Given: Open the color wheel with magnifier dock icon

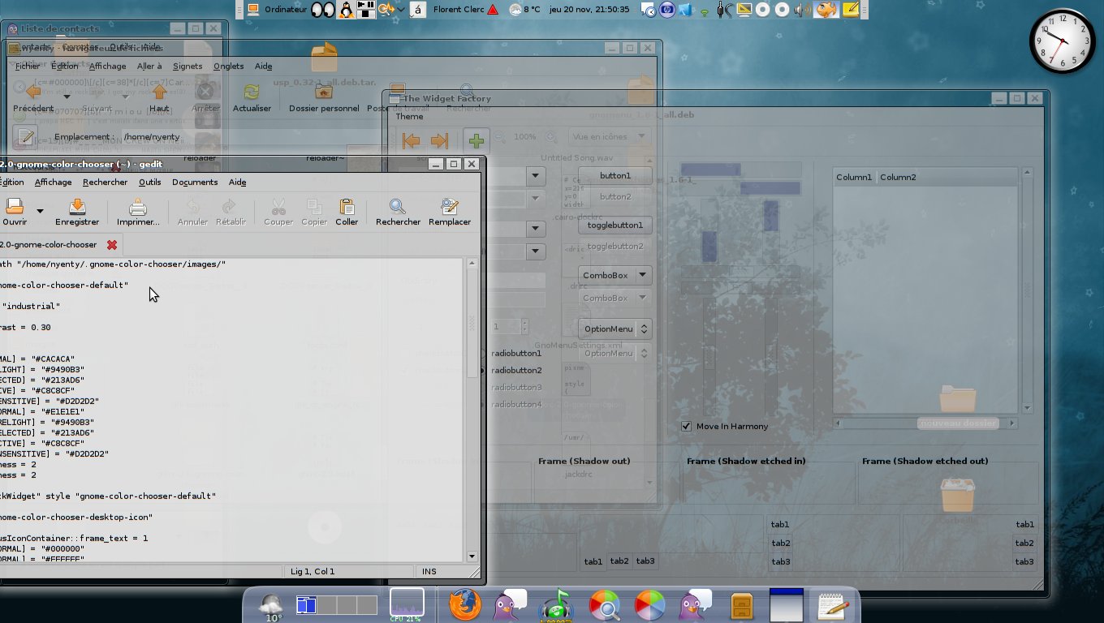Looking at the screenshot, I should point(604,604).
